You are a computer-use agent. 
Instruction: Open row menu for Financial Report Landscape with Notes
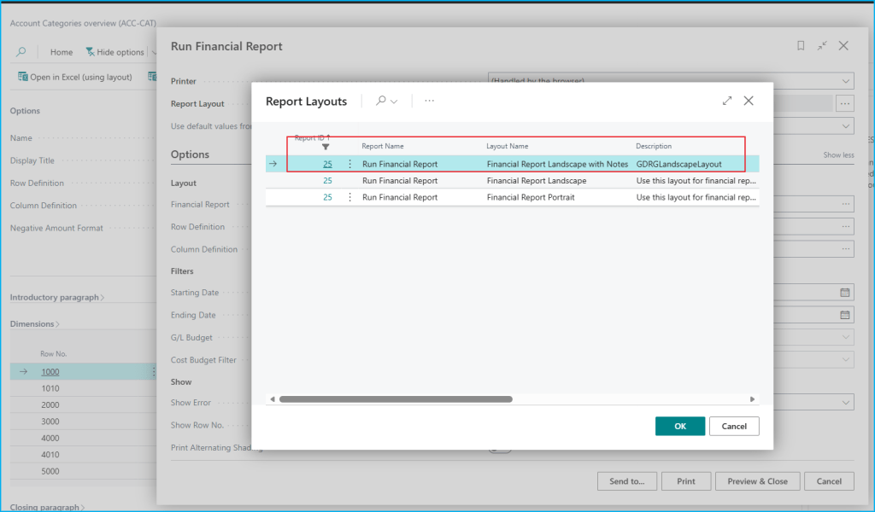(x=349, y=164)
